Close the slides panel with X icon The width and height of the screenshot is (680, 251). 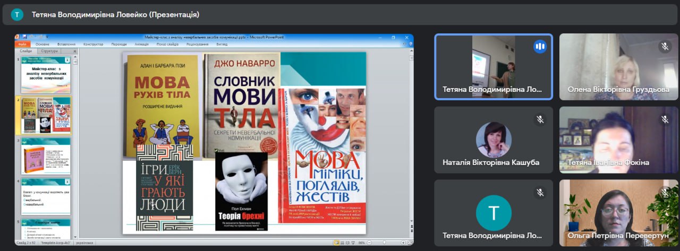point(75,51)
